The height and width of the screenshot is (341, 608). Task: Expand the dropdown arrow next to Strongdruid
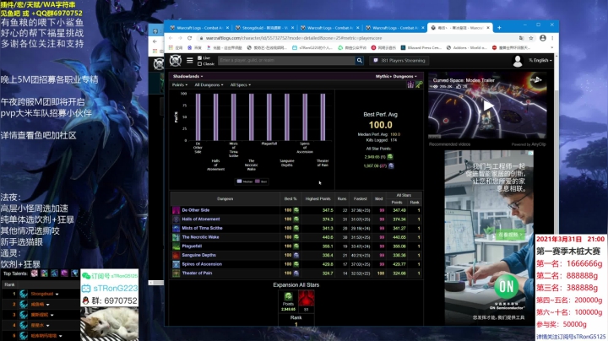[57, 294]
